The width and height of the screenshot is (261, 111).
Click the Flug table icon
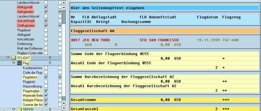click(20, 63)
